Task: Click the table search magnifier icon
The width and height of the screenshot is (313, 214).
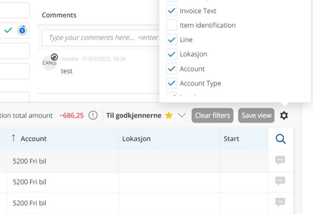Action: (x=281, y=139)
